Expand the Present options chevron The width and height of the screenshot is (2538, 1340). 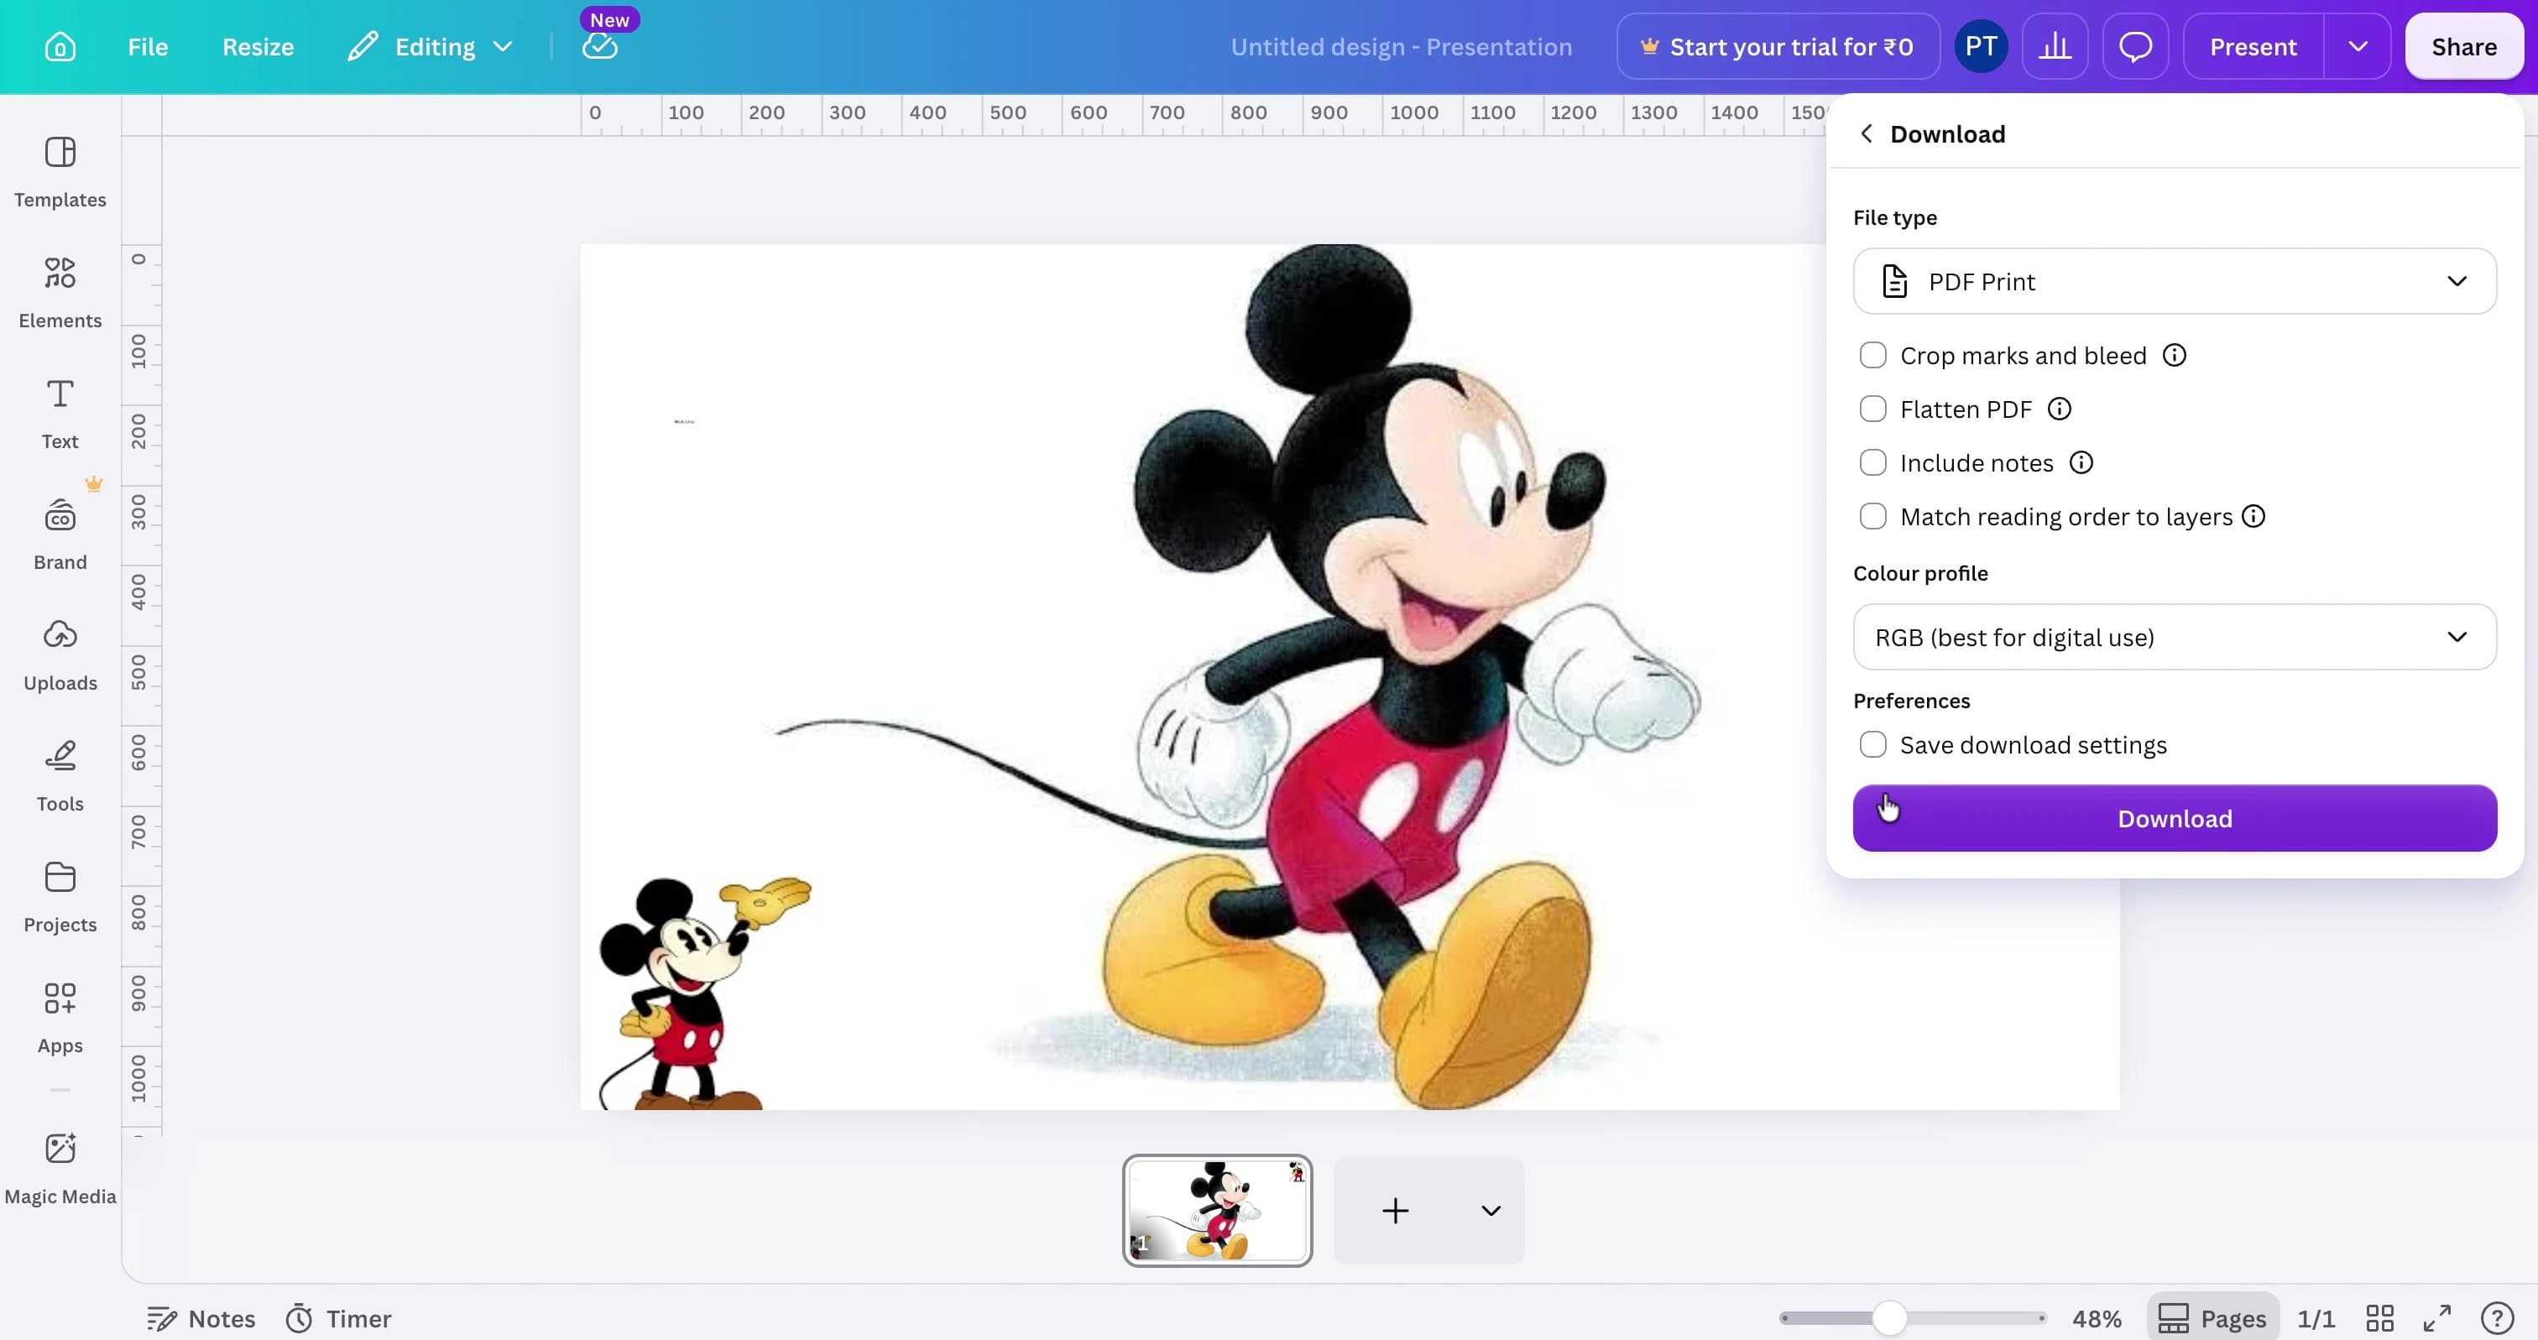[2357, 46]
